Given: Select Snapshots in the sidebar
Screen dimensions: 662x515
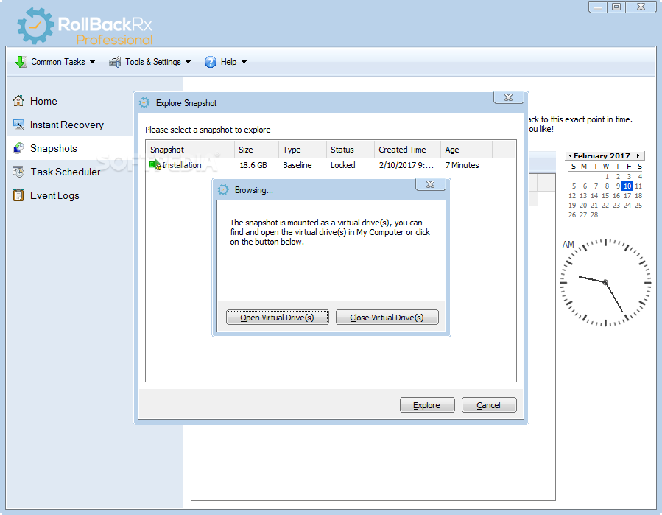Looking at the screenshot, I should point(54,148).
